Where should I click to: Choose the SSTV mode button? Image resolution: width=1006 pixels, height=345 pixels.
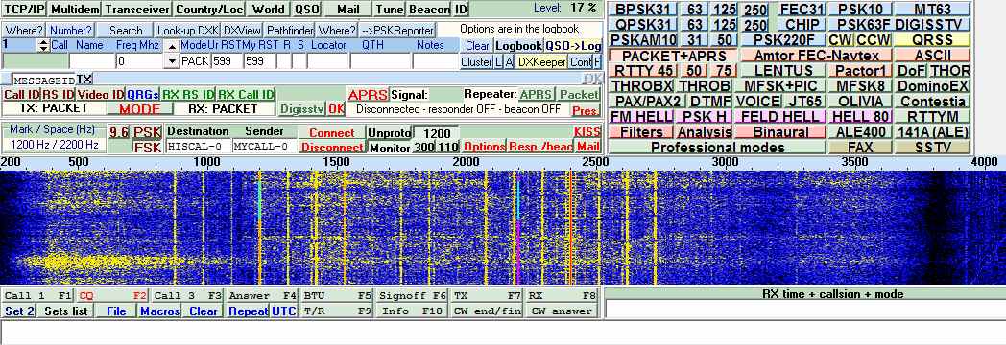(x=932, y=148)
